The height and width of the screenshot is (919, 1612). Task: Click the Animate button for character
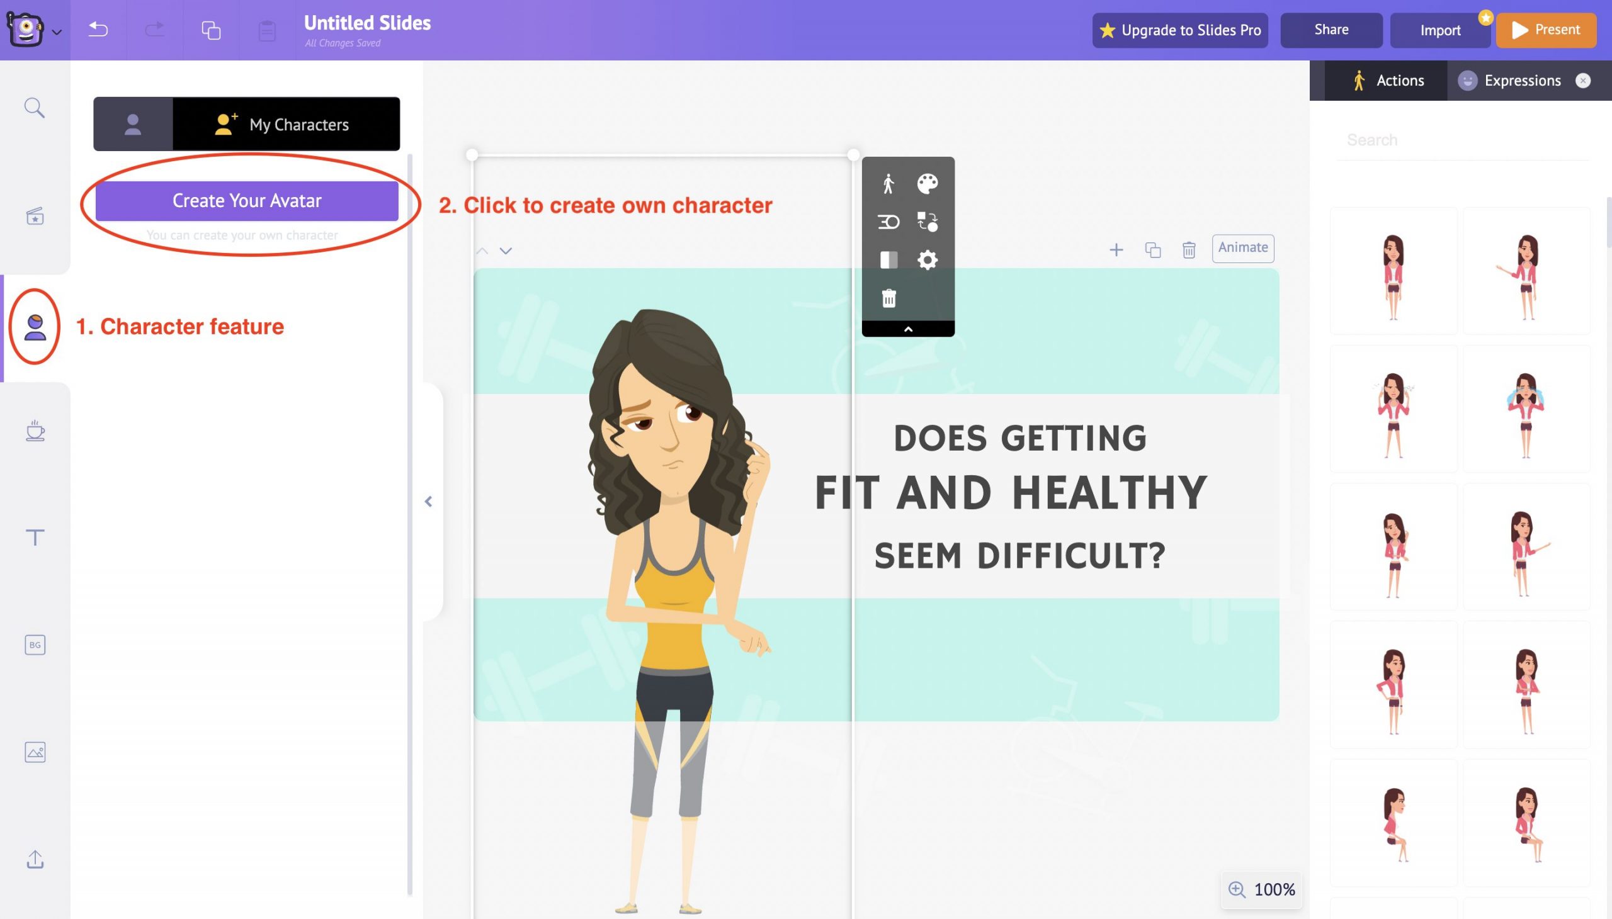pyautogui.click(x=1244, y=247)
